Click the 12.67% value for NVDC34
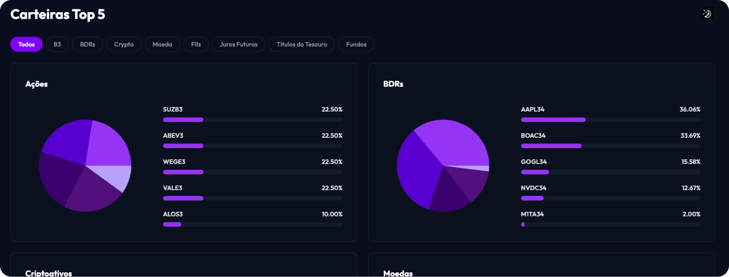This screenshot has width=729, height=277. point(691,188)
